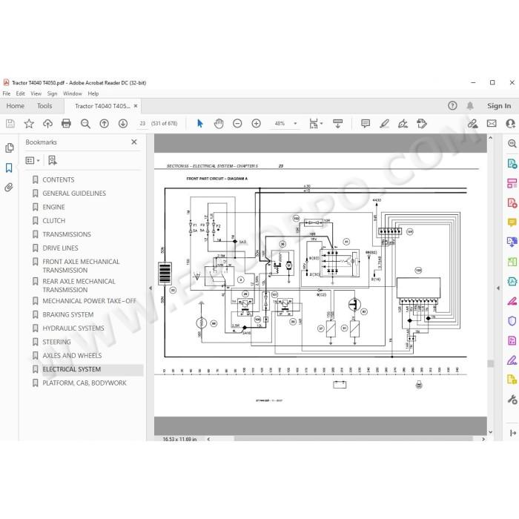Jump to ENGINE bookmark
Viewport: 519px width, 519px height.
coord(53,207)
